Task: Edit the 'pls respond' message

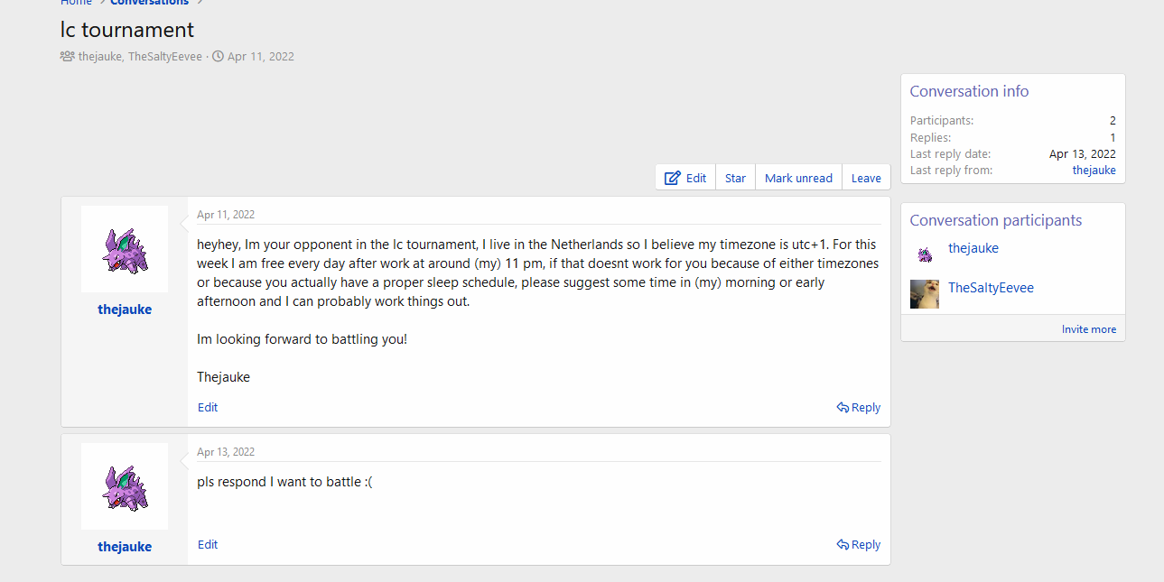Action: click(208, 545)
